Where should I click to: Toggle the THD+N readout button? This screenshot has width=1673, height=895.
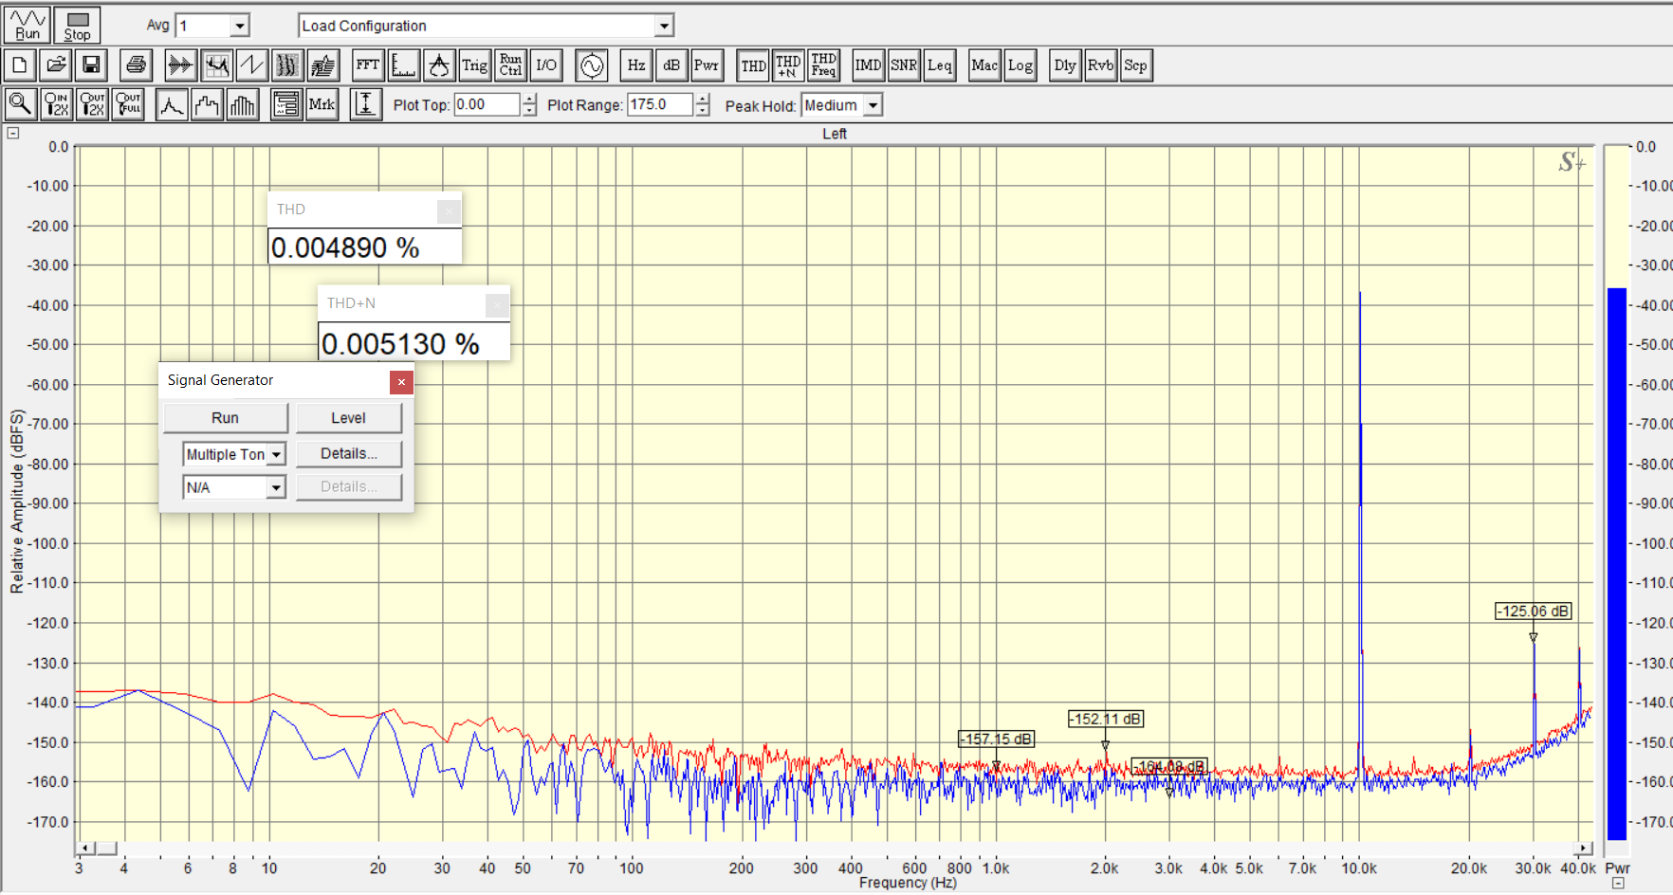[x=788, y=65]
